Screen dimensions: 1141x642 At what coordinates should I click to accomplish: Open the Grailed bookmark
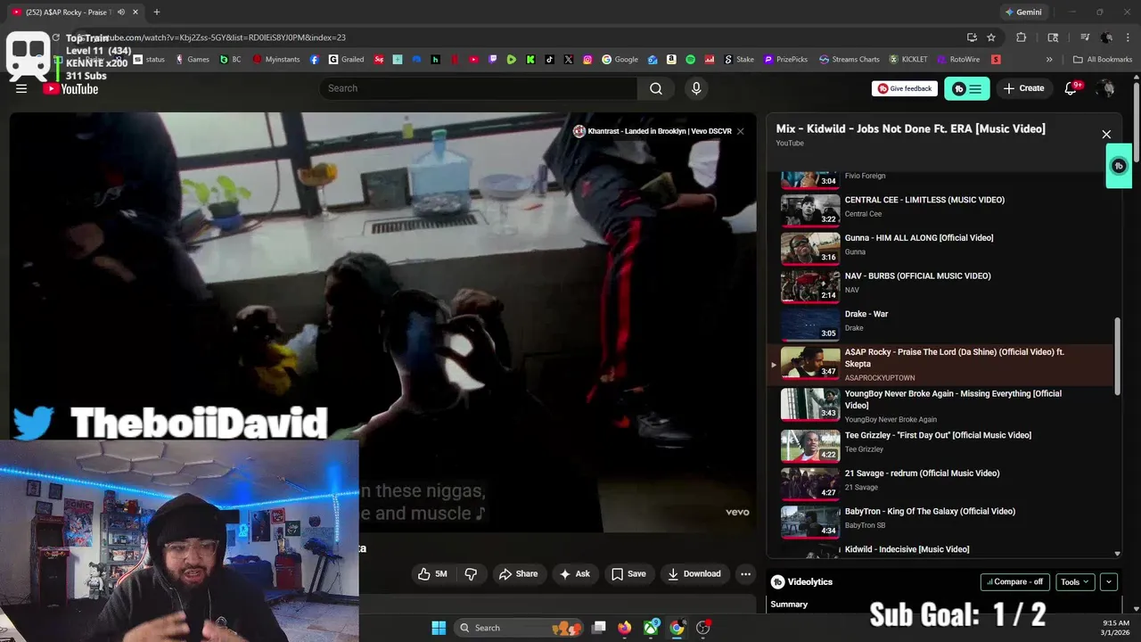point(346,60)
